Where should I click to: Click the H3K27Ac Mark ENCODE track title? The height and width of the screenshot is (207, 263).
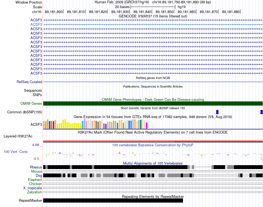pos(153,132)
